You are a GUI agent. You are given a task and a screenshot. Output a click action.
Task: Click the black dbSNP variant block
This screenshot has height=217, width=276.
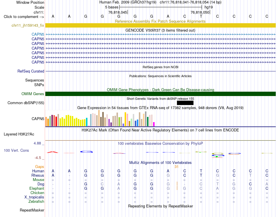185,103
